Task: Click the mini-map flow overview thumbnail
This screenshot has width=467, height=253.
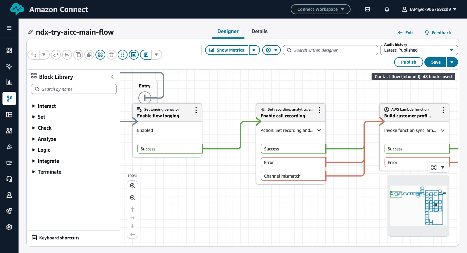Action: tap(418, 205)
